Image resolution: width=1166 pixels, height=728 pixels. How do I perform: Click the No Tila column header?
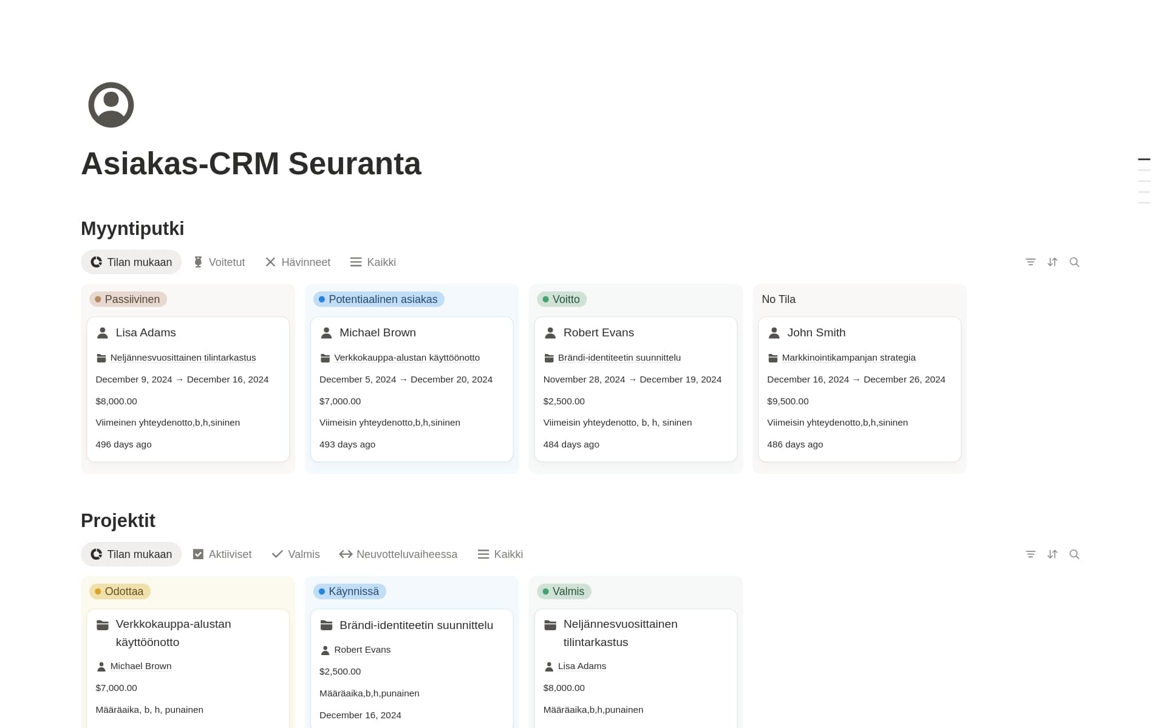[x=779, y=299]
